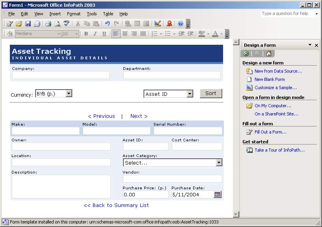Open the Insert menu
The width and height of the screenshot is (322, 227).
(x=55, y=14)
